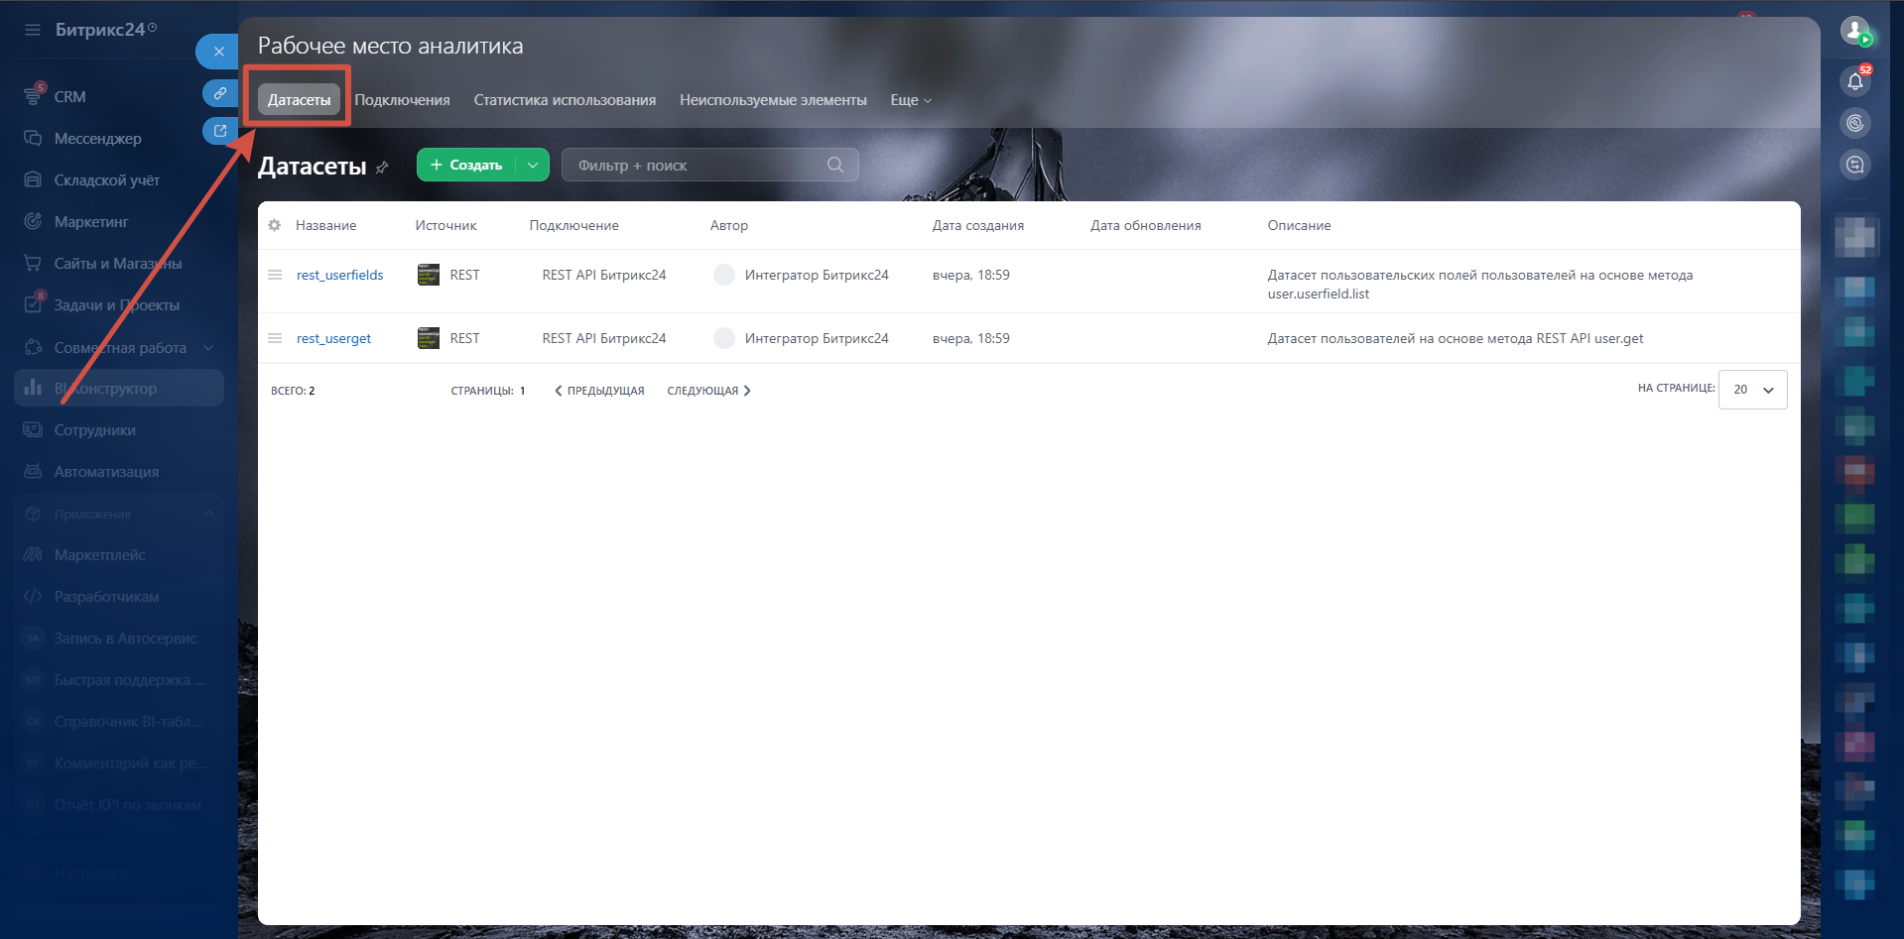Image resolution: width=1904 pixels, height=939 pixels.
Task: Open the Создать button dropdown arrow
Action: point(533,165)
